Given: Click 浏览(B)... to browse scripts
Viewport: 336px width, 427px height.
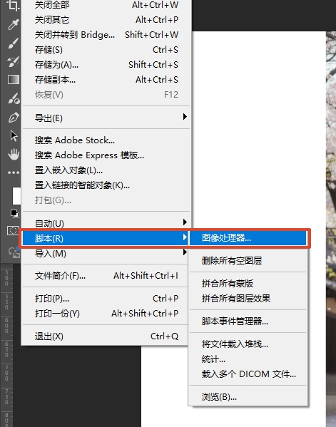Looking at the screenshot, I should point(248,397).
